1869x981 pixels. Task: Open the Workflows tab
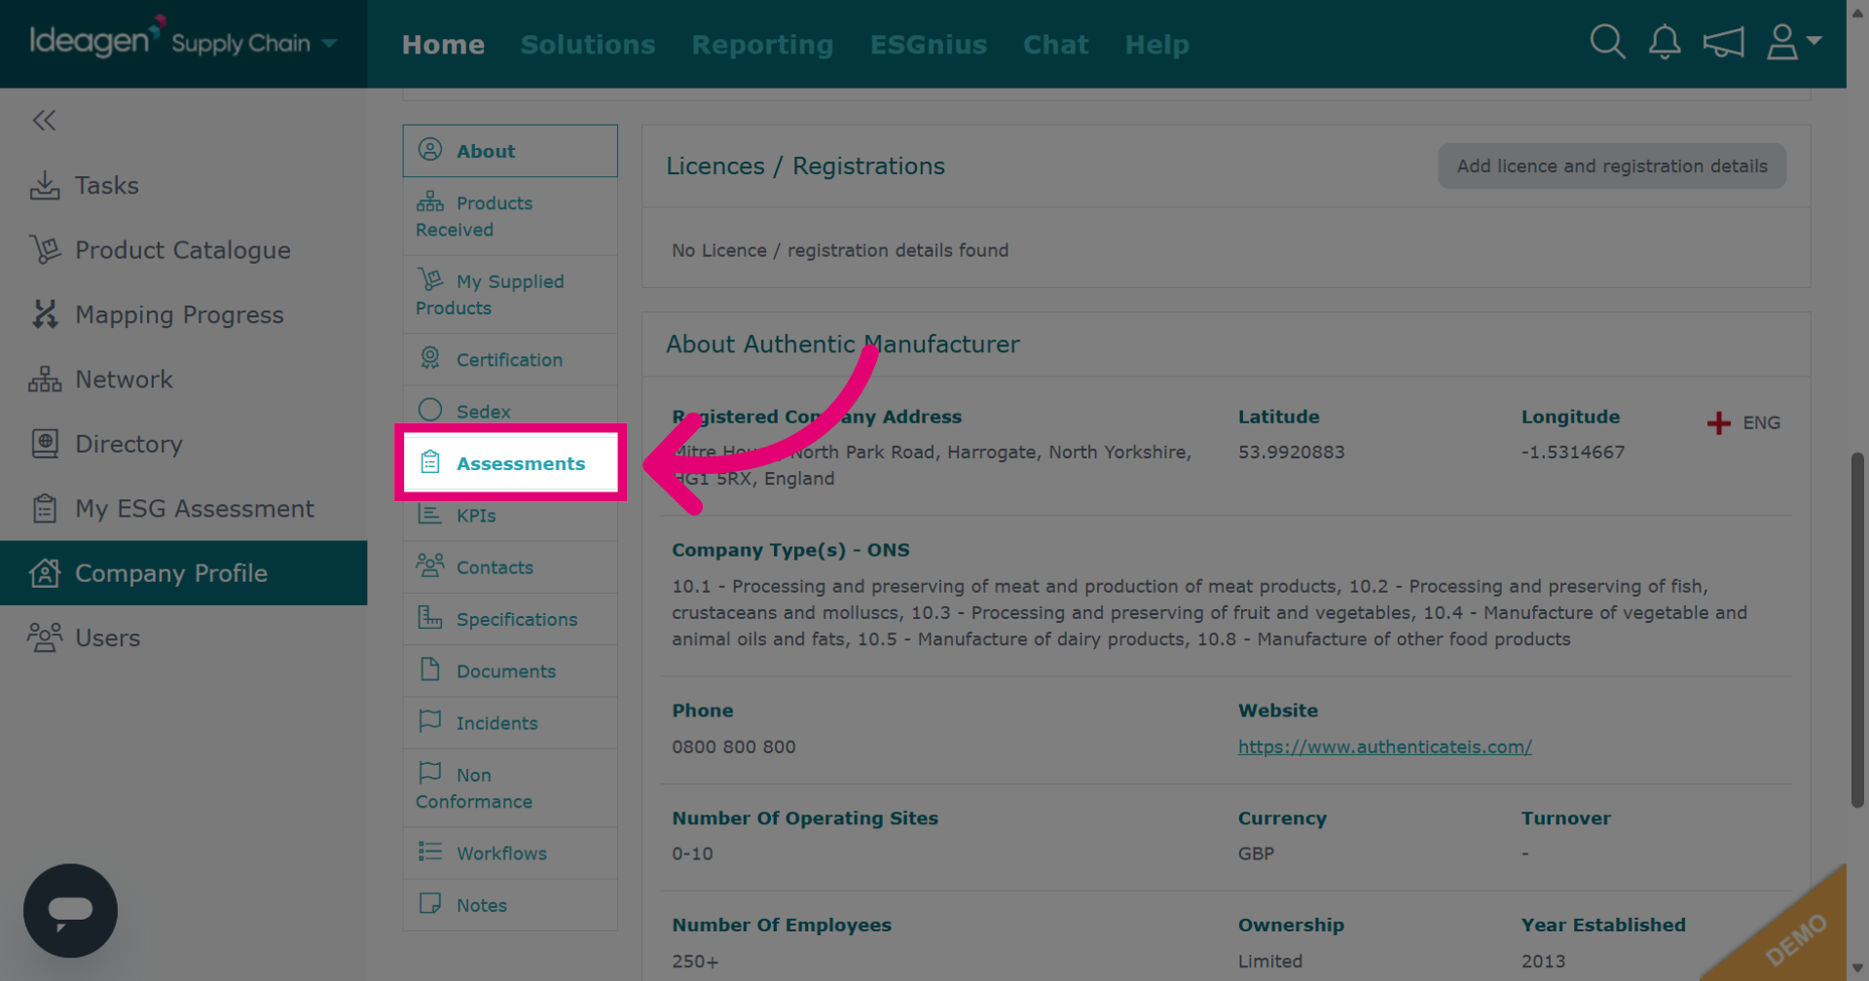tap(510, 854)
